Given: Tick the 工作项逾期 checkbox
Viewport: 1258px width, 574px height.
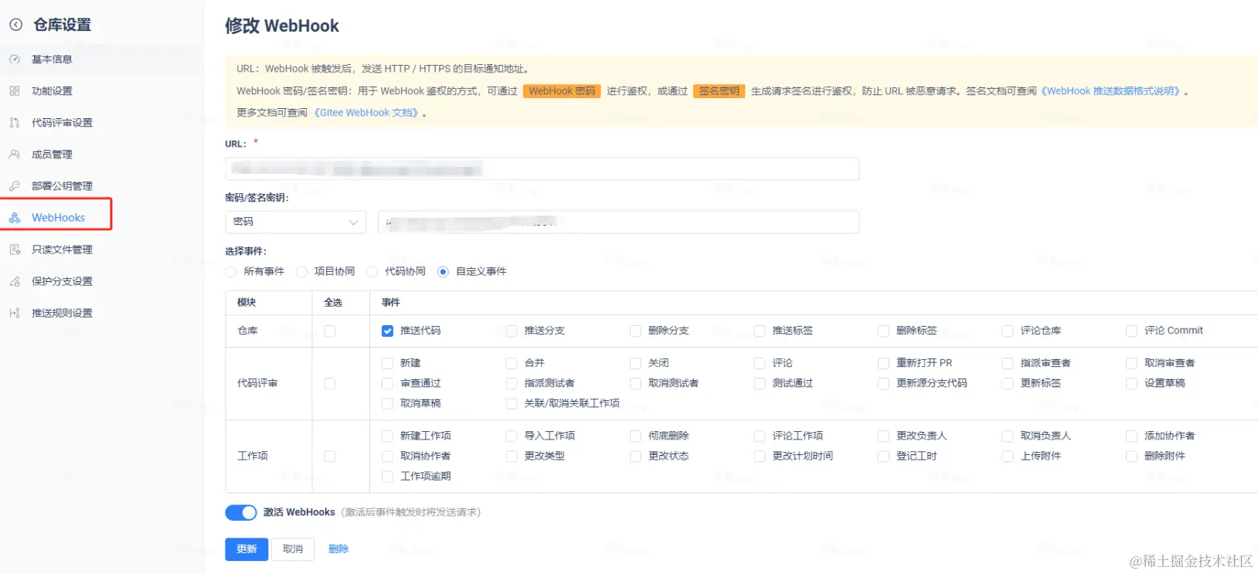Looking at the screenshot, I should (x=387, y=477).
